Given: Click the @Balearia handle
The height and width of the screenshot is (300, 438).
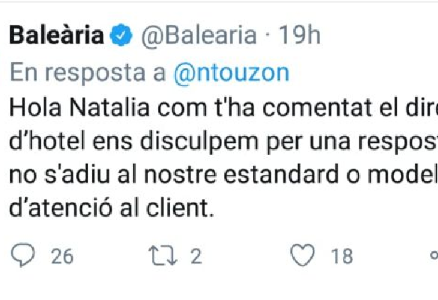Looking at the screenshot, I should point(198,37).
